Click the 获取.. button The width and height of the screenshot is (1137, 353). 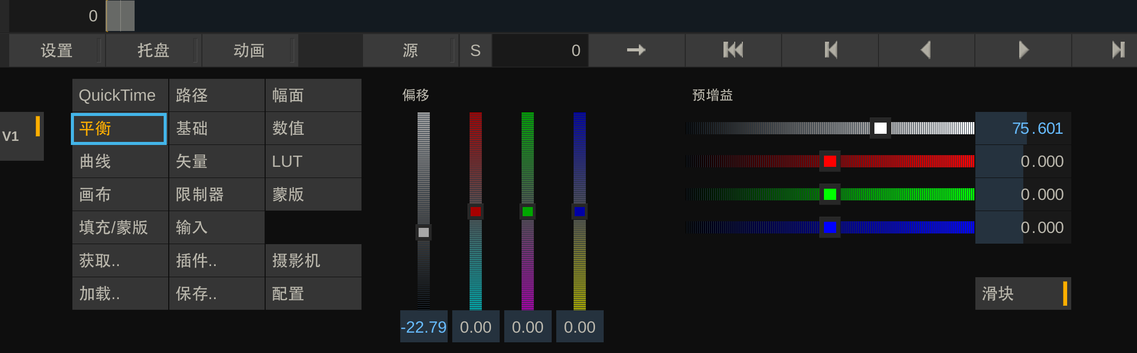pos(120,260)
